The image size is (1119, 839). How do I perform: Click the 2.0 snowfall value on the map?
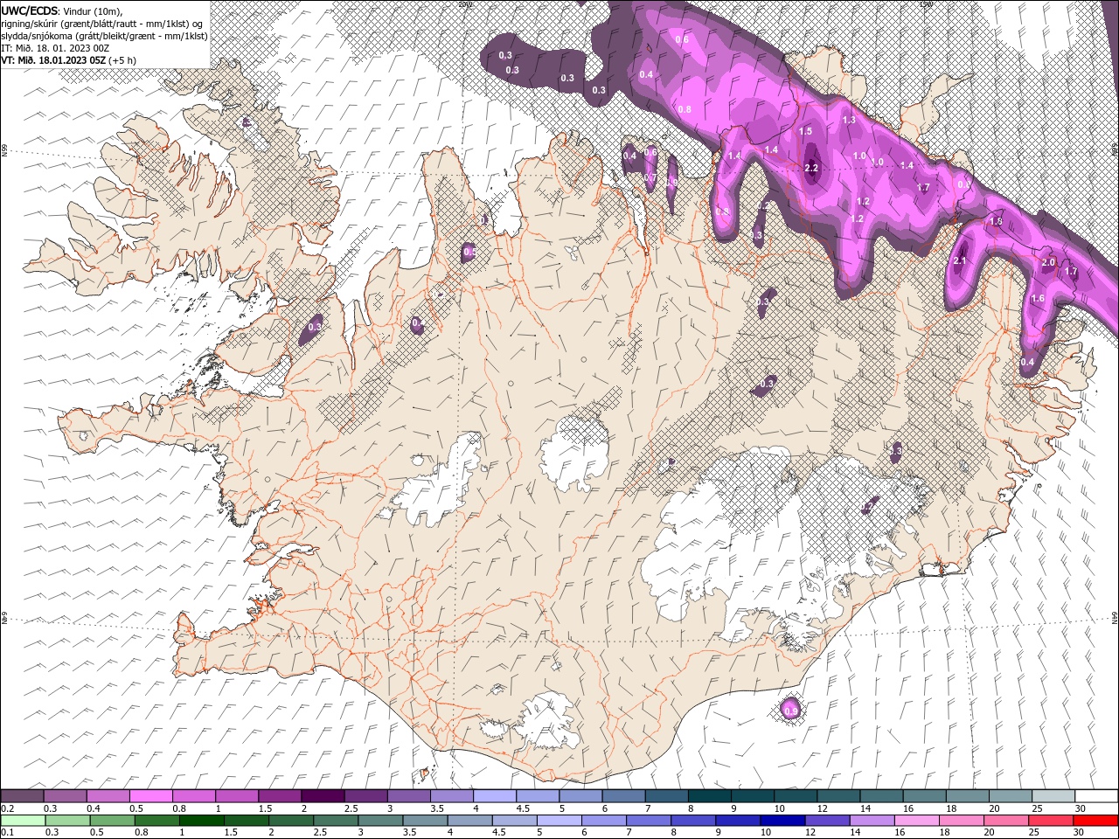point(1049,262)
